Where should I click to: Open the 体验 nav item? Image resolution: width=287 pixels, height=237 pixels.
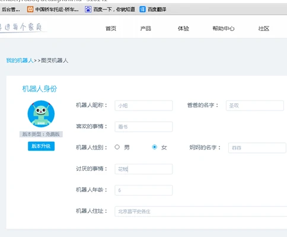click(x=183, y=28)
